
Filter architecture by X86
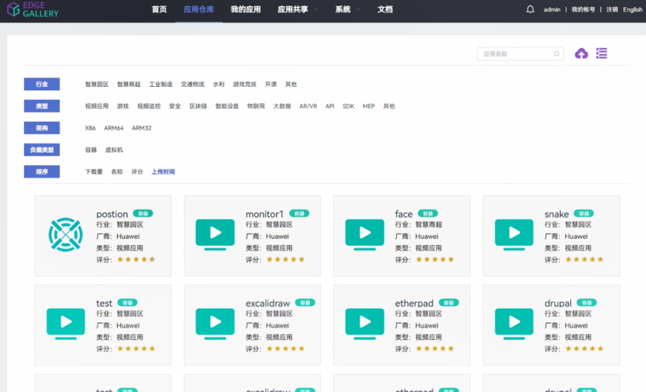[90, 128]
